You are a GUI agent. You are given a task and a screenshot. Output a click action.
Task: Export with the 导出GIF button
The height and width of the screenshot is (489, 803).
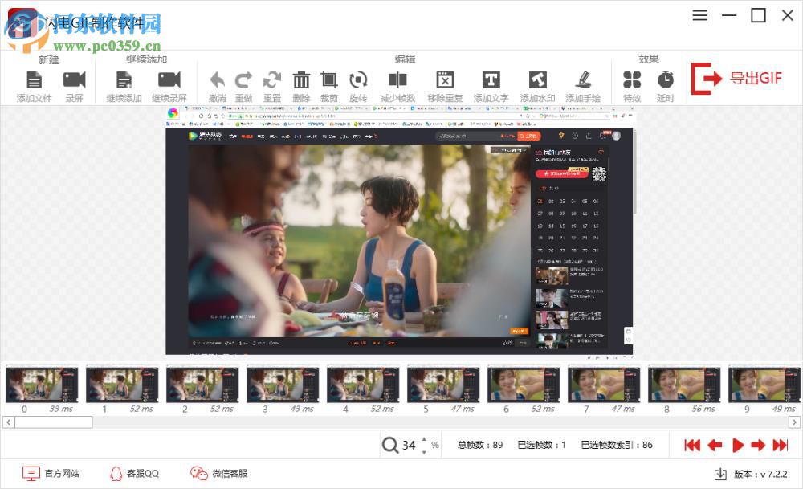pos(736,79)
